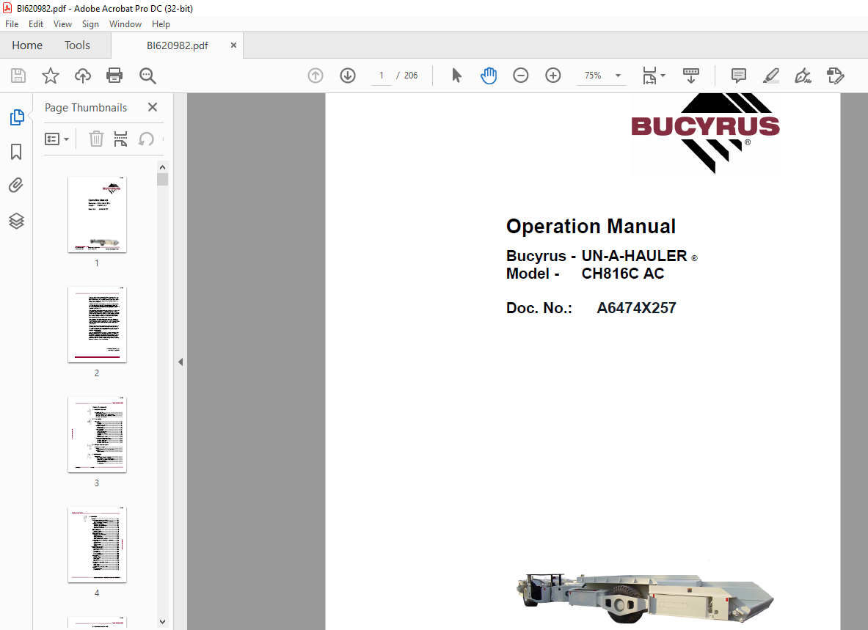868x630 pixels.
Task: Open thumbnails options menu dropdown
Action: (x=56, y=139)
